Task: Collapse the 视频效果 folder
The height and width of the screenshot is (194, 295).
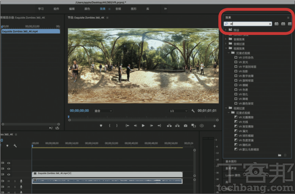Action: click(226, 48)
